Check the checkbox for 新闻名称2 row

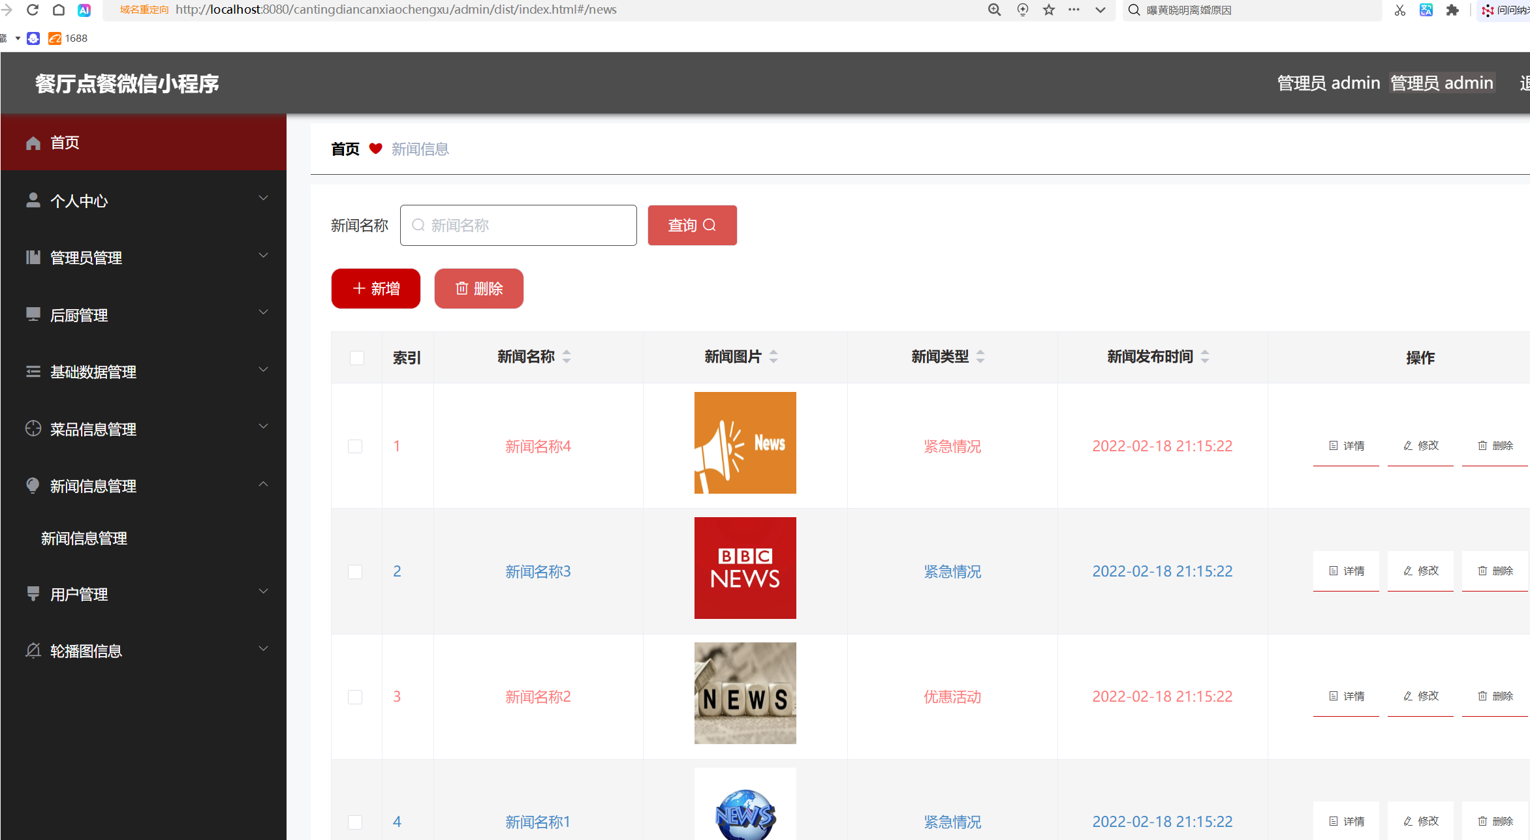[356, 697]
